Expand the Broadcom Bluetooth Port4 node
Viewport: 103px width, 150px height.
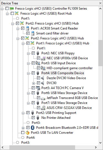[x=23, y=128]
